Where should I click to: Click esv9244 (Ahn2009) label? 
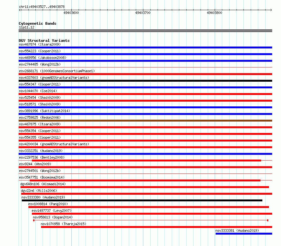35,164
